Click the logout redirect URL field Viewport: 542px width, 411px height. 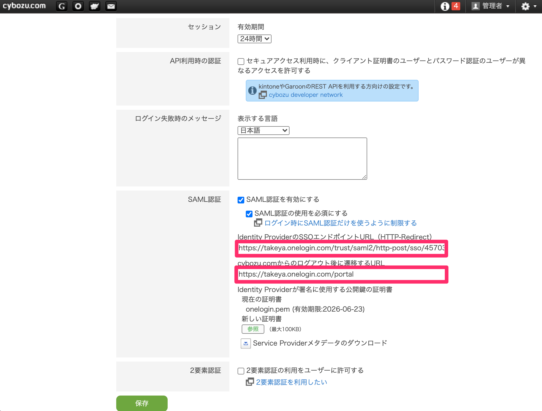click(341, 274)
